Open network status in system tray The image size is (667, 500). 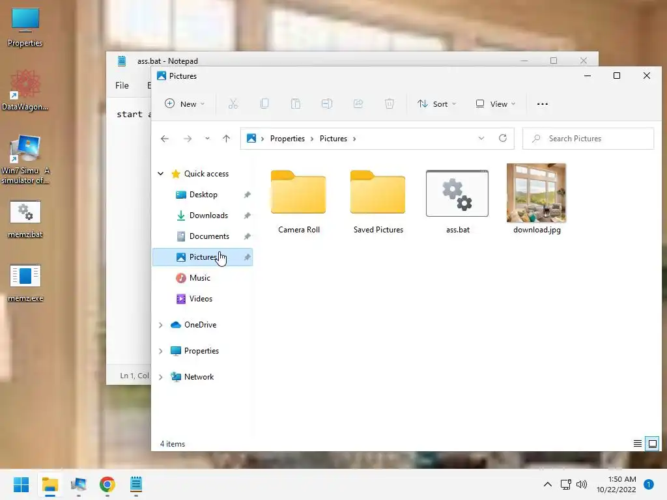(x=565, y=484)
